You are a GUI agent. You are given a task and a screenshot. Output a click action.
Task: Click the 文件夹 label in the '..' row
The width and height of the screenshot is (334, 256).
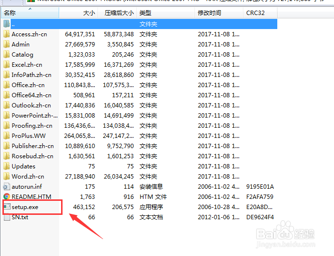click(x=148, y=24)
